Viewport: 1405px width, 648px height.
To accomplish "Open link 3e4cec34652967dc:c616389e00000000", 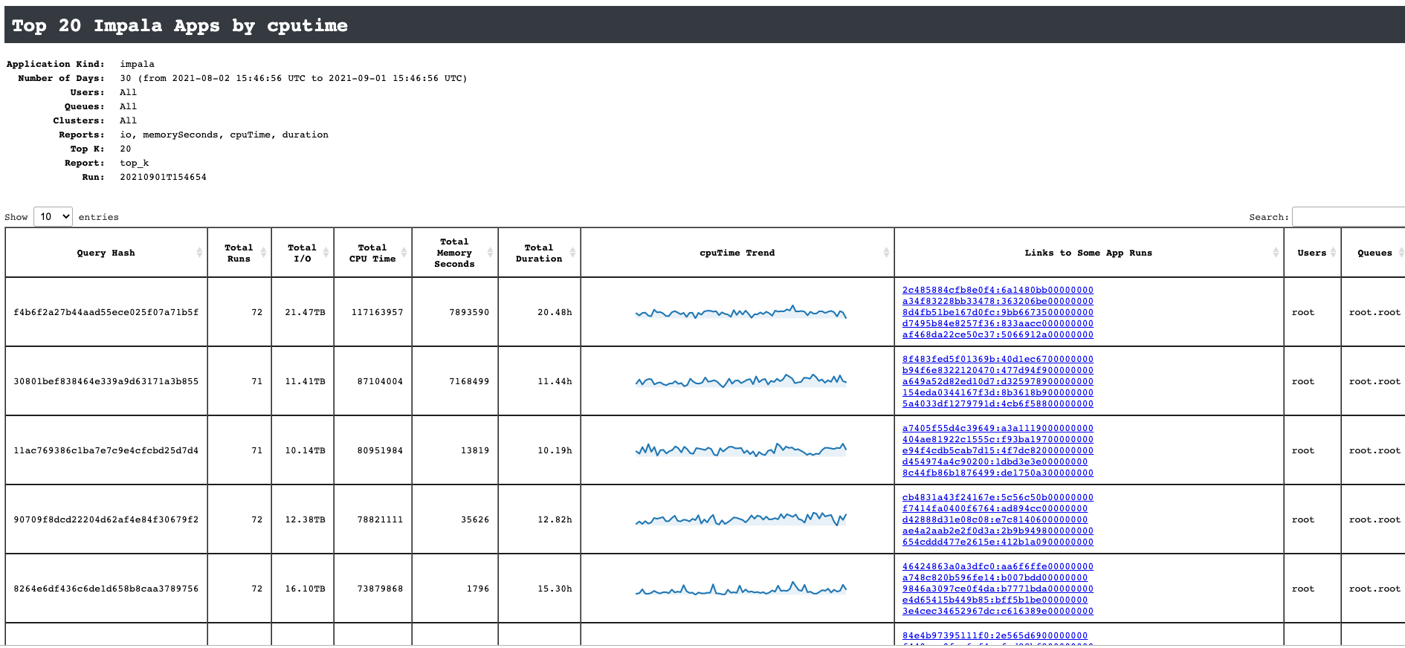I will pyautogui.click(x=998, y=611).
